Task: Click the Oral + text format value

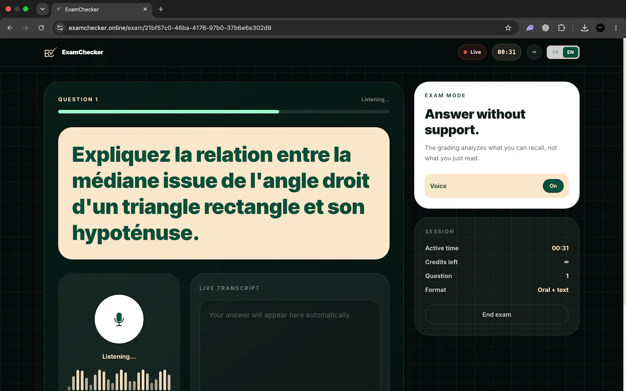Action: pyautogui.click(x=553, y=290)
